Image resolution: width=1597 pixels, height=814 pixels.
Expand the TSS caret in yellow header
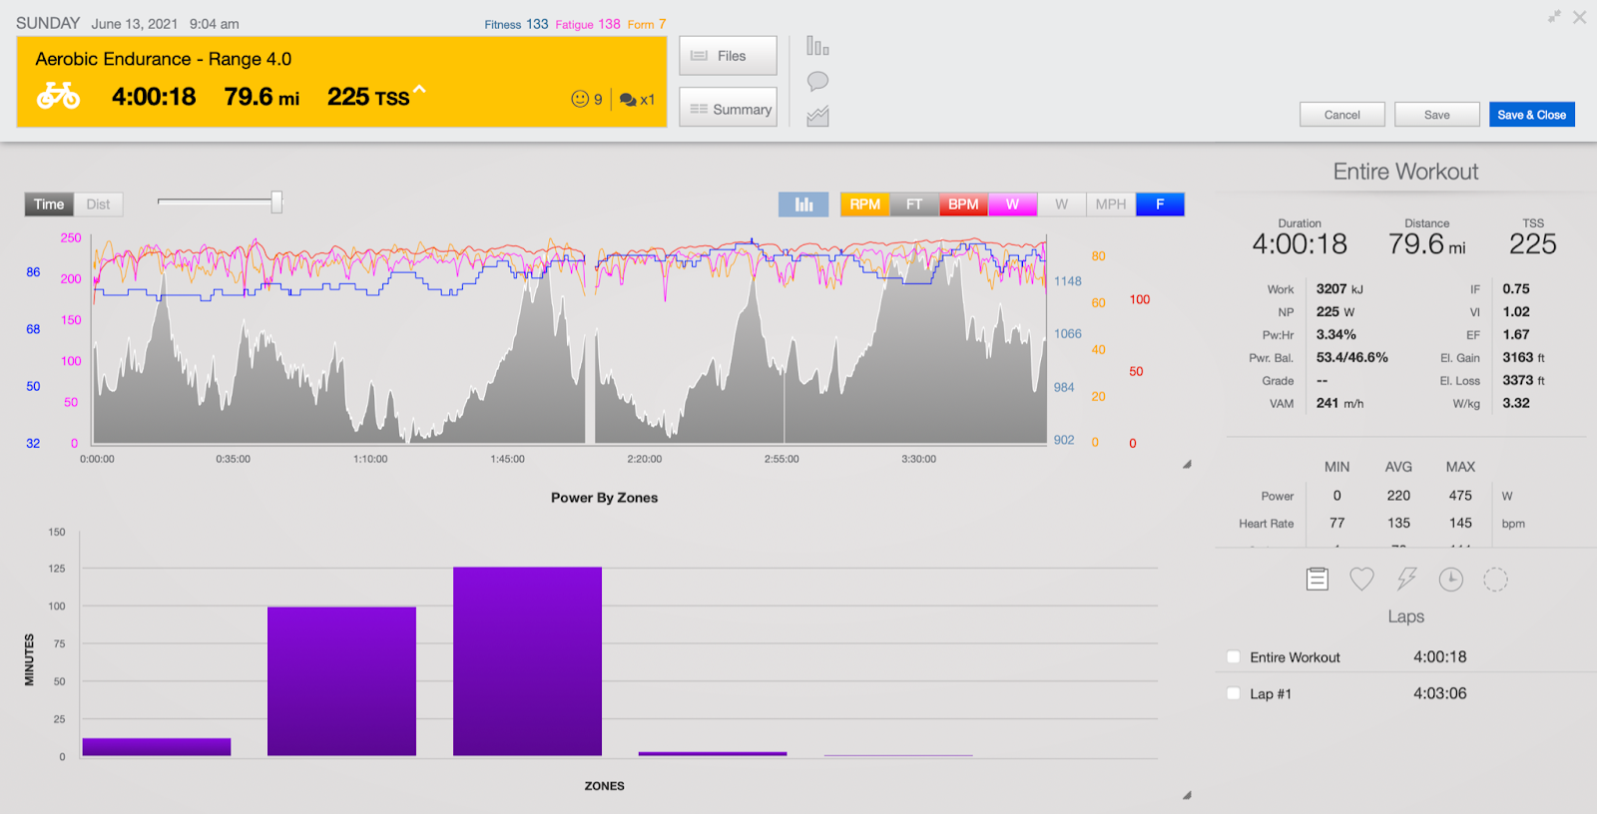click(x=419, y=90)
